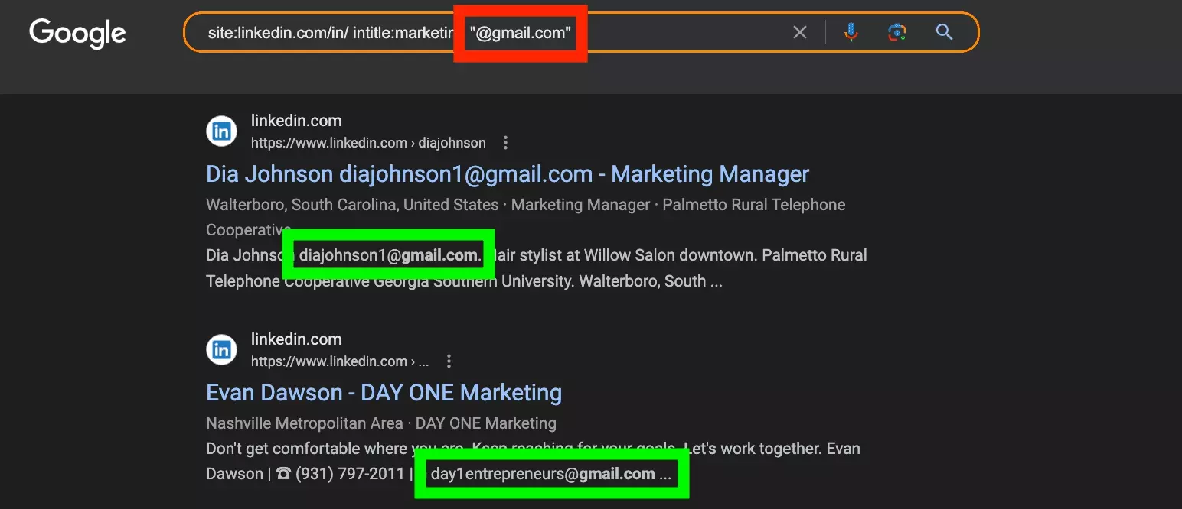The height and width of the screenshot is (509, 1182).
Task: Select the red-highlighted "@gmail.com" search term
Action: (521, 33)
